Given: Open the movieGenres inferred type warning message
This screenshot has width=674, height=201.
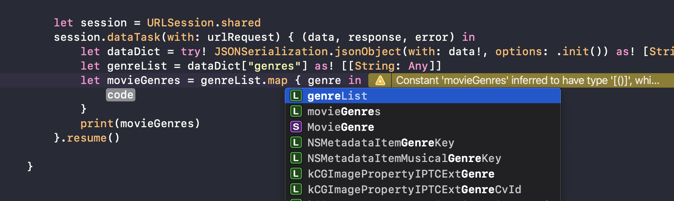Looking at the screenshot, I should pos(527,80).
